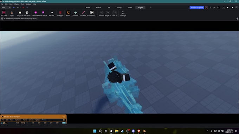Viewport: 239px width, 134px height.
Task: Open the Lunar Sound 2 plugin
Action: coord(92,13)
